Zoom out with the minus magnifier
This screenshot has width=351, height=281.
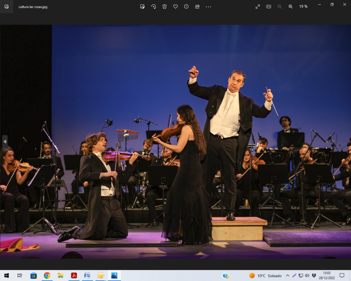(x=280, y=7)
